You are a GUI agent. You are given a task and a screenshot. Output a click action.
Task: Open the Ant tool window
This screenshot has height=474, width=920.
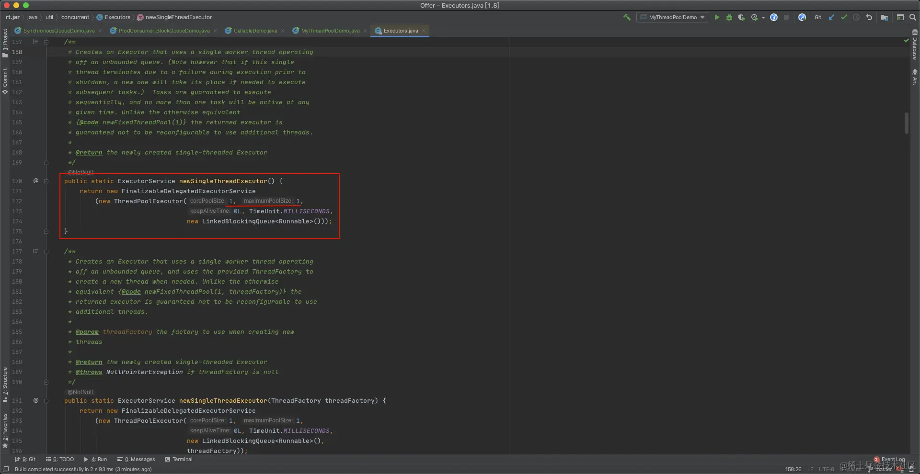point(915,77)
